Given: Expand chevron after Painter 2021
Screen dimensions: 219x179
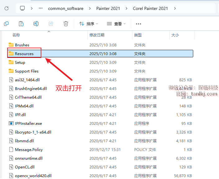Looking at the screenshot, I should pos(126,8).
